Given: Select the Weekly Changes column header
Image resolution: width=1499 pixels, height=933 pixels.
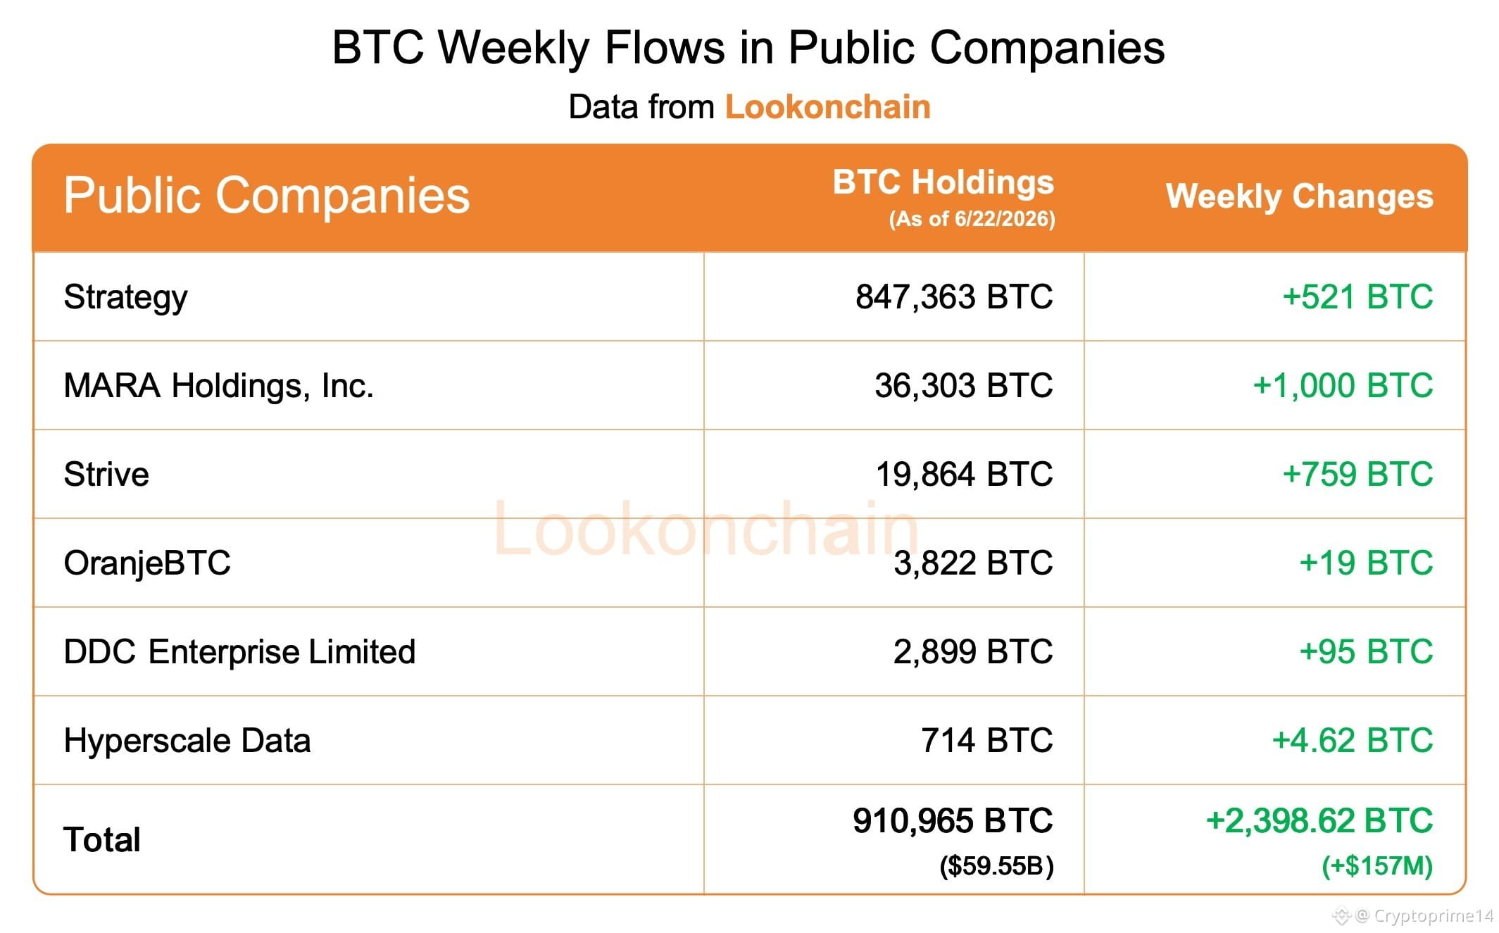Looking at the screenshot, I should (x=1300, y=196).
